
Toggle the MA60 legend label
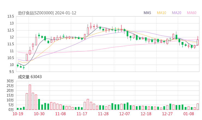tap(192, 13)
